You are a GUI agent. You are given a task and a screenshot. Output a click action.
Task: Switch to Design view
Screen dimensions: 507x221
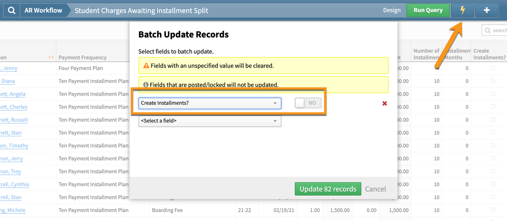[x=392, y=10]
